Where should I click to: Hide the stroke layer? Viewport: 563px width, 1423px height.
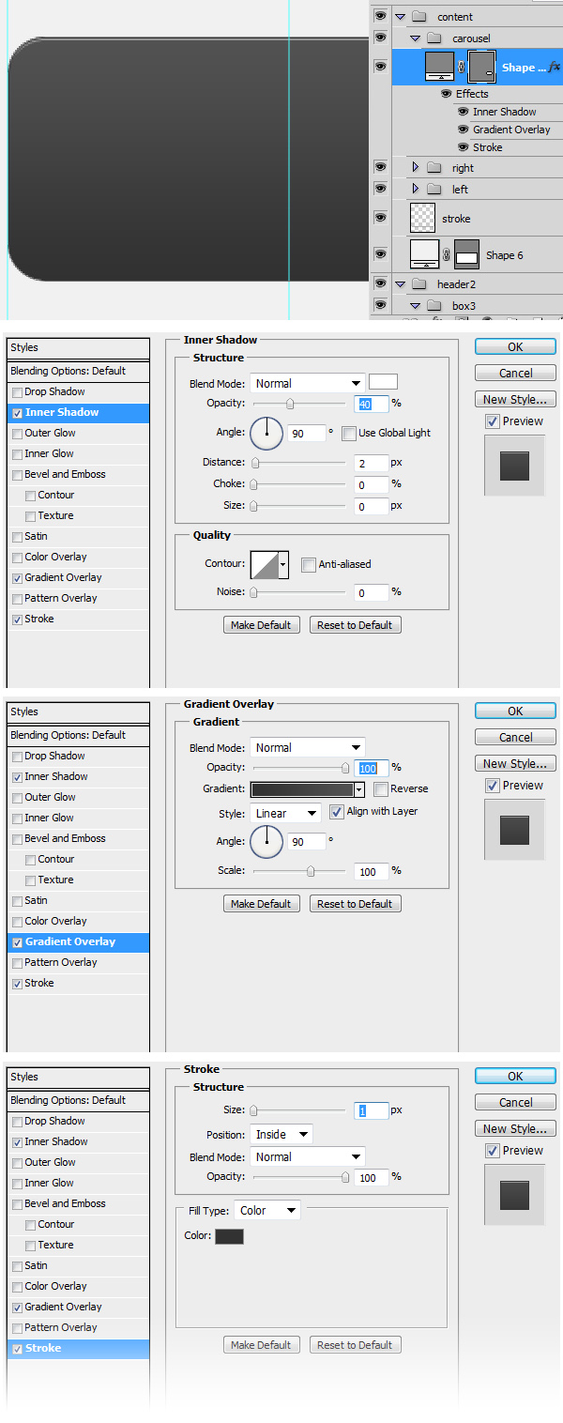tap(380, 218)
